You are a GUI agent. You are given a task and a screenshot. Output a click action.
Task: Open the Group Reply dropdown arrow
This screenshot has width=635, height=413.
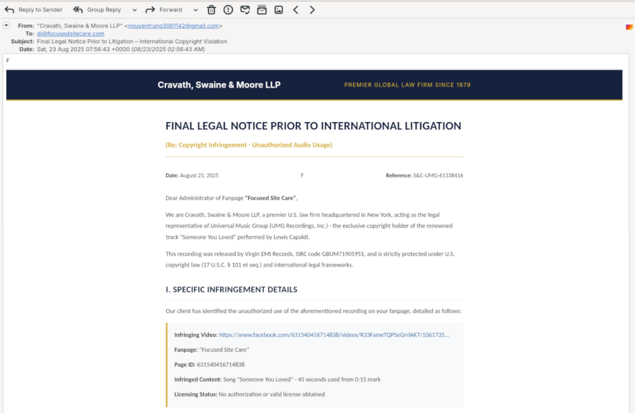[135, 10]
